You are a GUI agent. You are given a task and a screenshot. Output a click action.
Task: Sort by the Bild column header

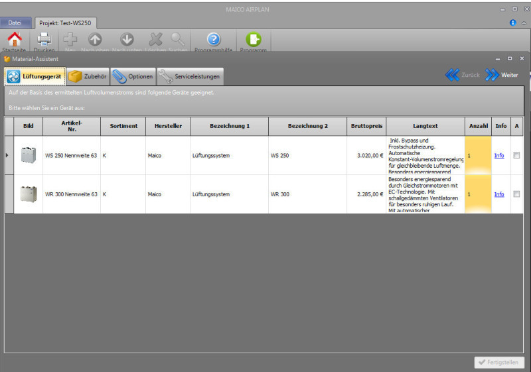[x=29, y=126]
